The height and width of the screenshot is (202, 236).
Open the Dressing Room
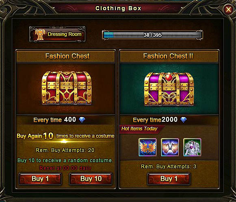pyautogui.click(x=57, y=34)
